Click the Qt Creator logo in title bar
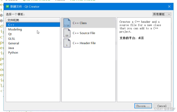177x112 pixels. click(x=7, y=6)
